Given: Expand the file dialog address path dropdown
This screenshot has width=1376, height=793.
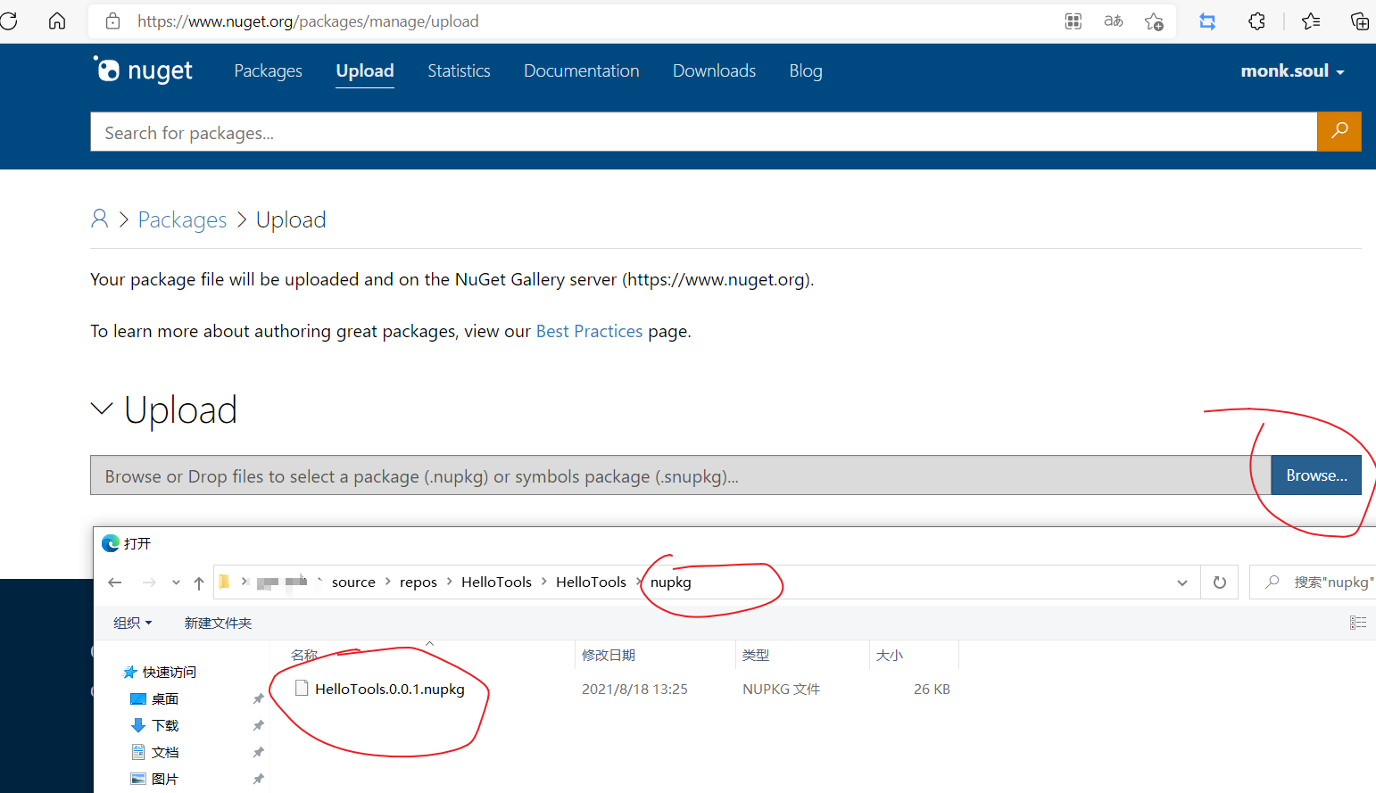Looking at the screenshot, I should [1182, 582].
